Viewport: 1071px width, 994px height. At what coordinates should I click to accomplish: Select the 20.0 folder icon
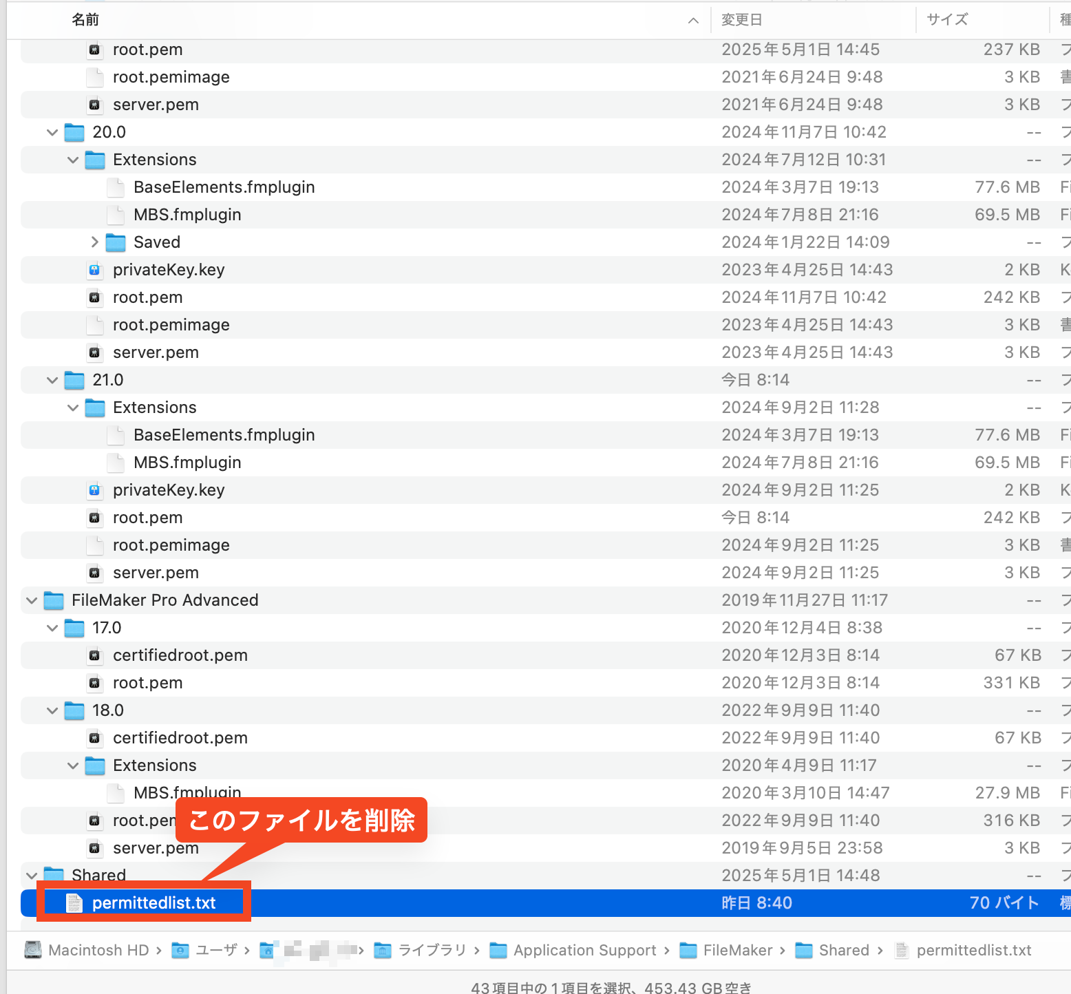point(74,132)
